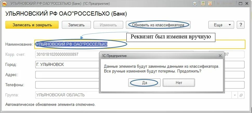Click the Телефоны label
The height and width of the screenshot is (113, 252).
coord(15,85)
